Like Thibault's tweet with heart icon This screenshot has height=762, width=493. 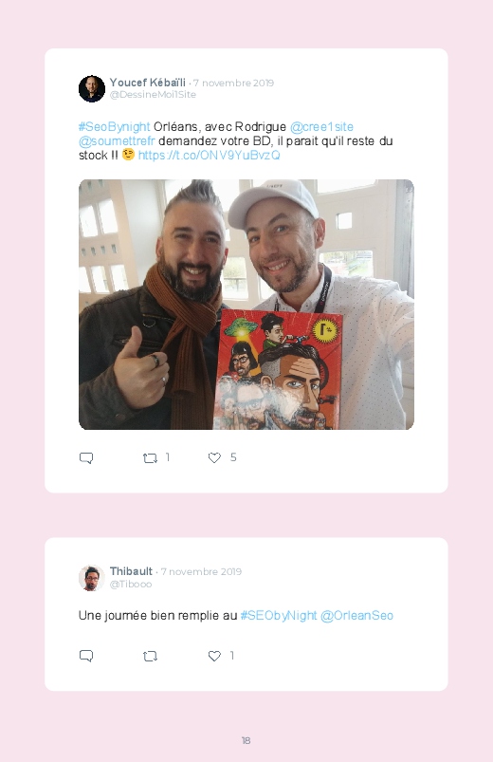click(x=214, y=656)
